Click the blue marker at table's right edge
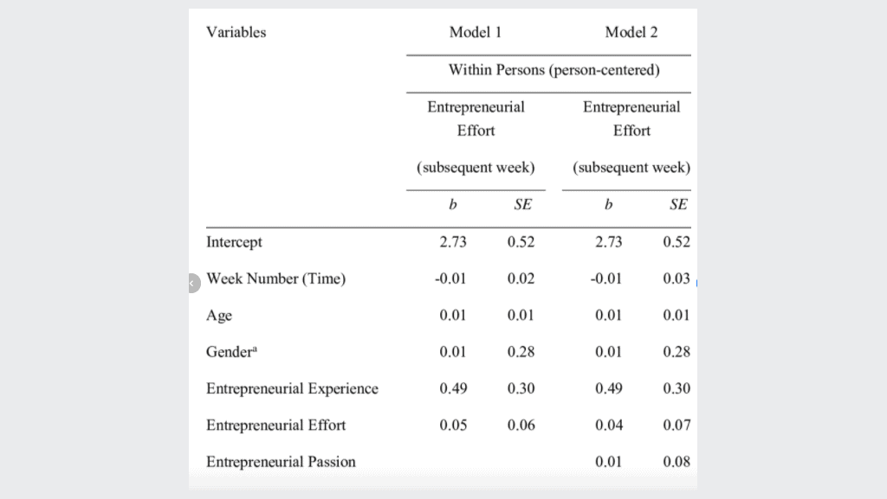The height and width of the screenshot is (499, 887). pos(696,283)
